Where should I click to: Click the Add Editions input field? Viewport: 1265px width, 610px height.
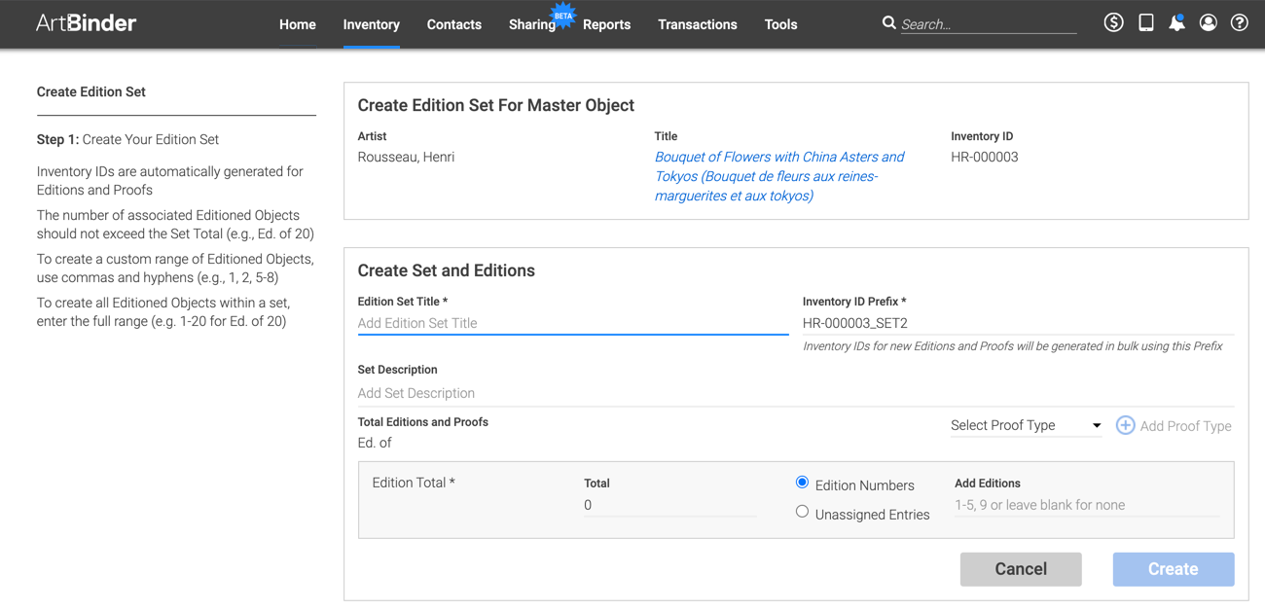tap(1086, 505)
